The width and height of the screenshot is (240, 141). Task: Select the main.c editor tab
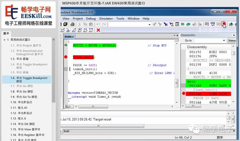point(69,36)
